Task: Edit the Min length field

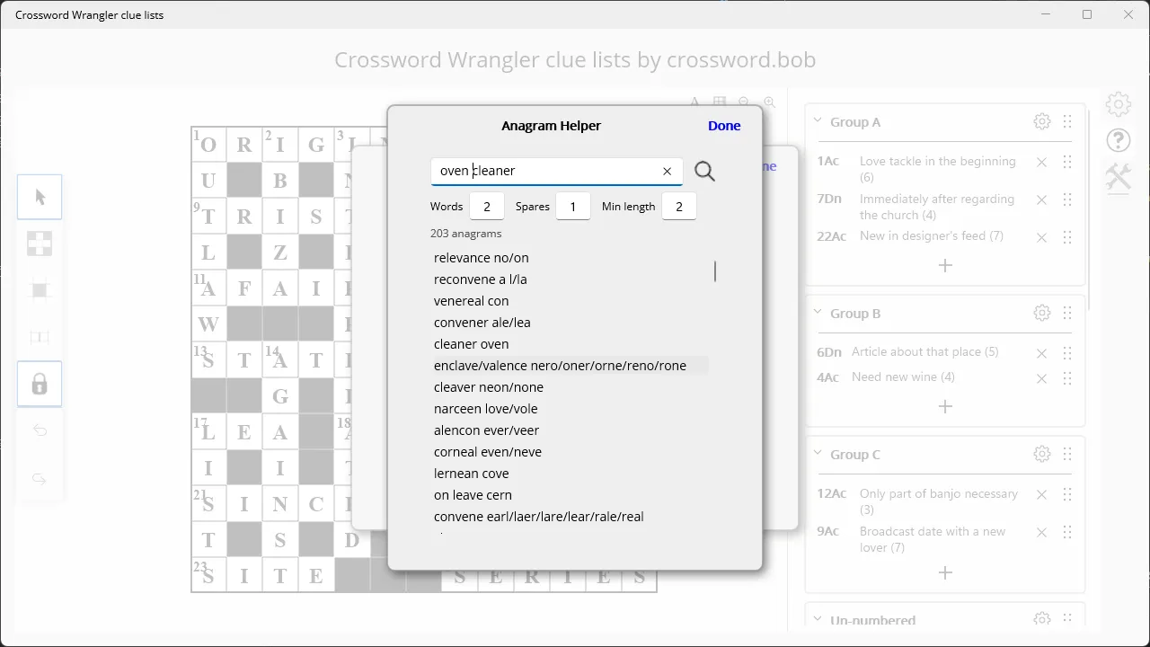Action: 678,207
